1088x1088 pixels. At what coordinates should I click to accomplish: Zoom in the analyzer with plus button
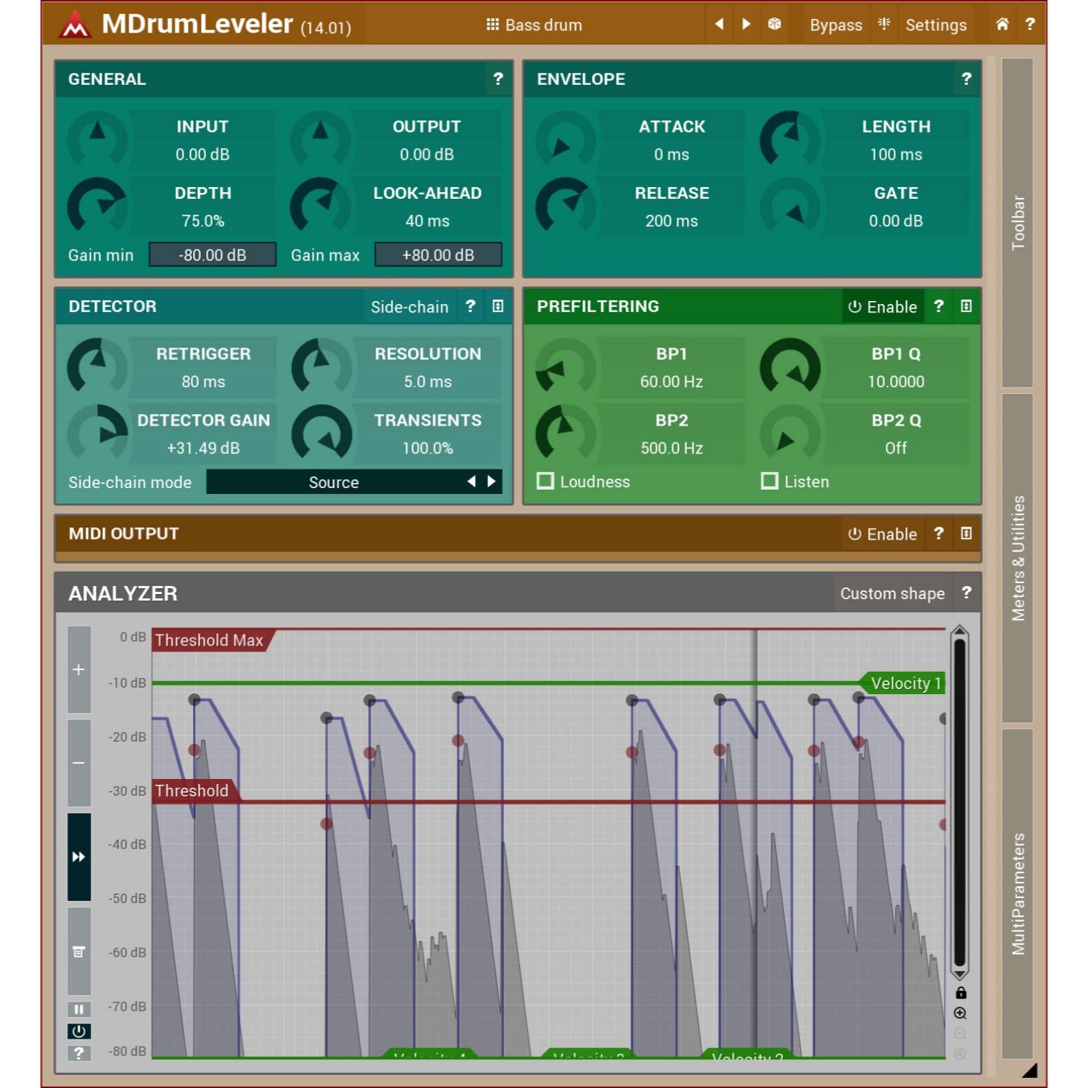[x=79, y=669]
